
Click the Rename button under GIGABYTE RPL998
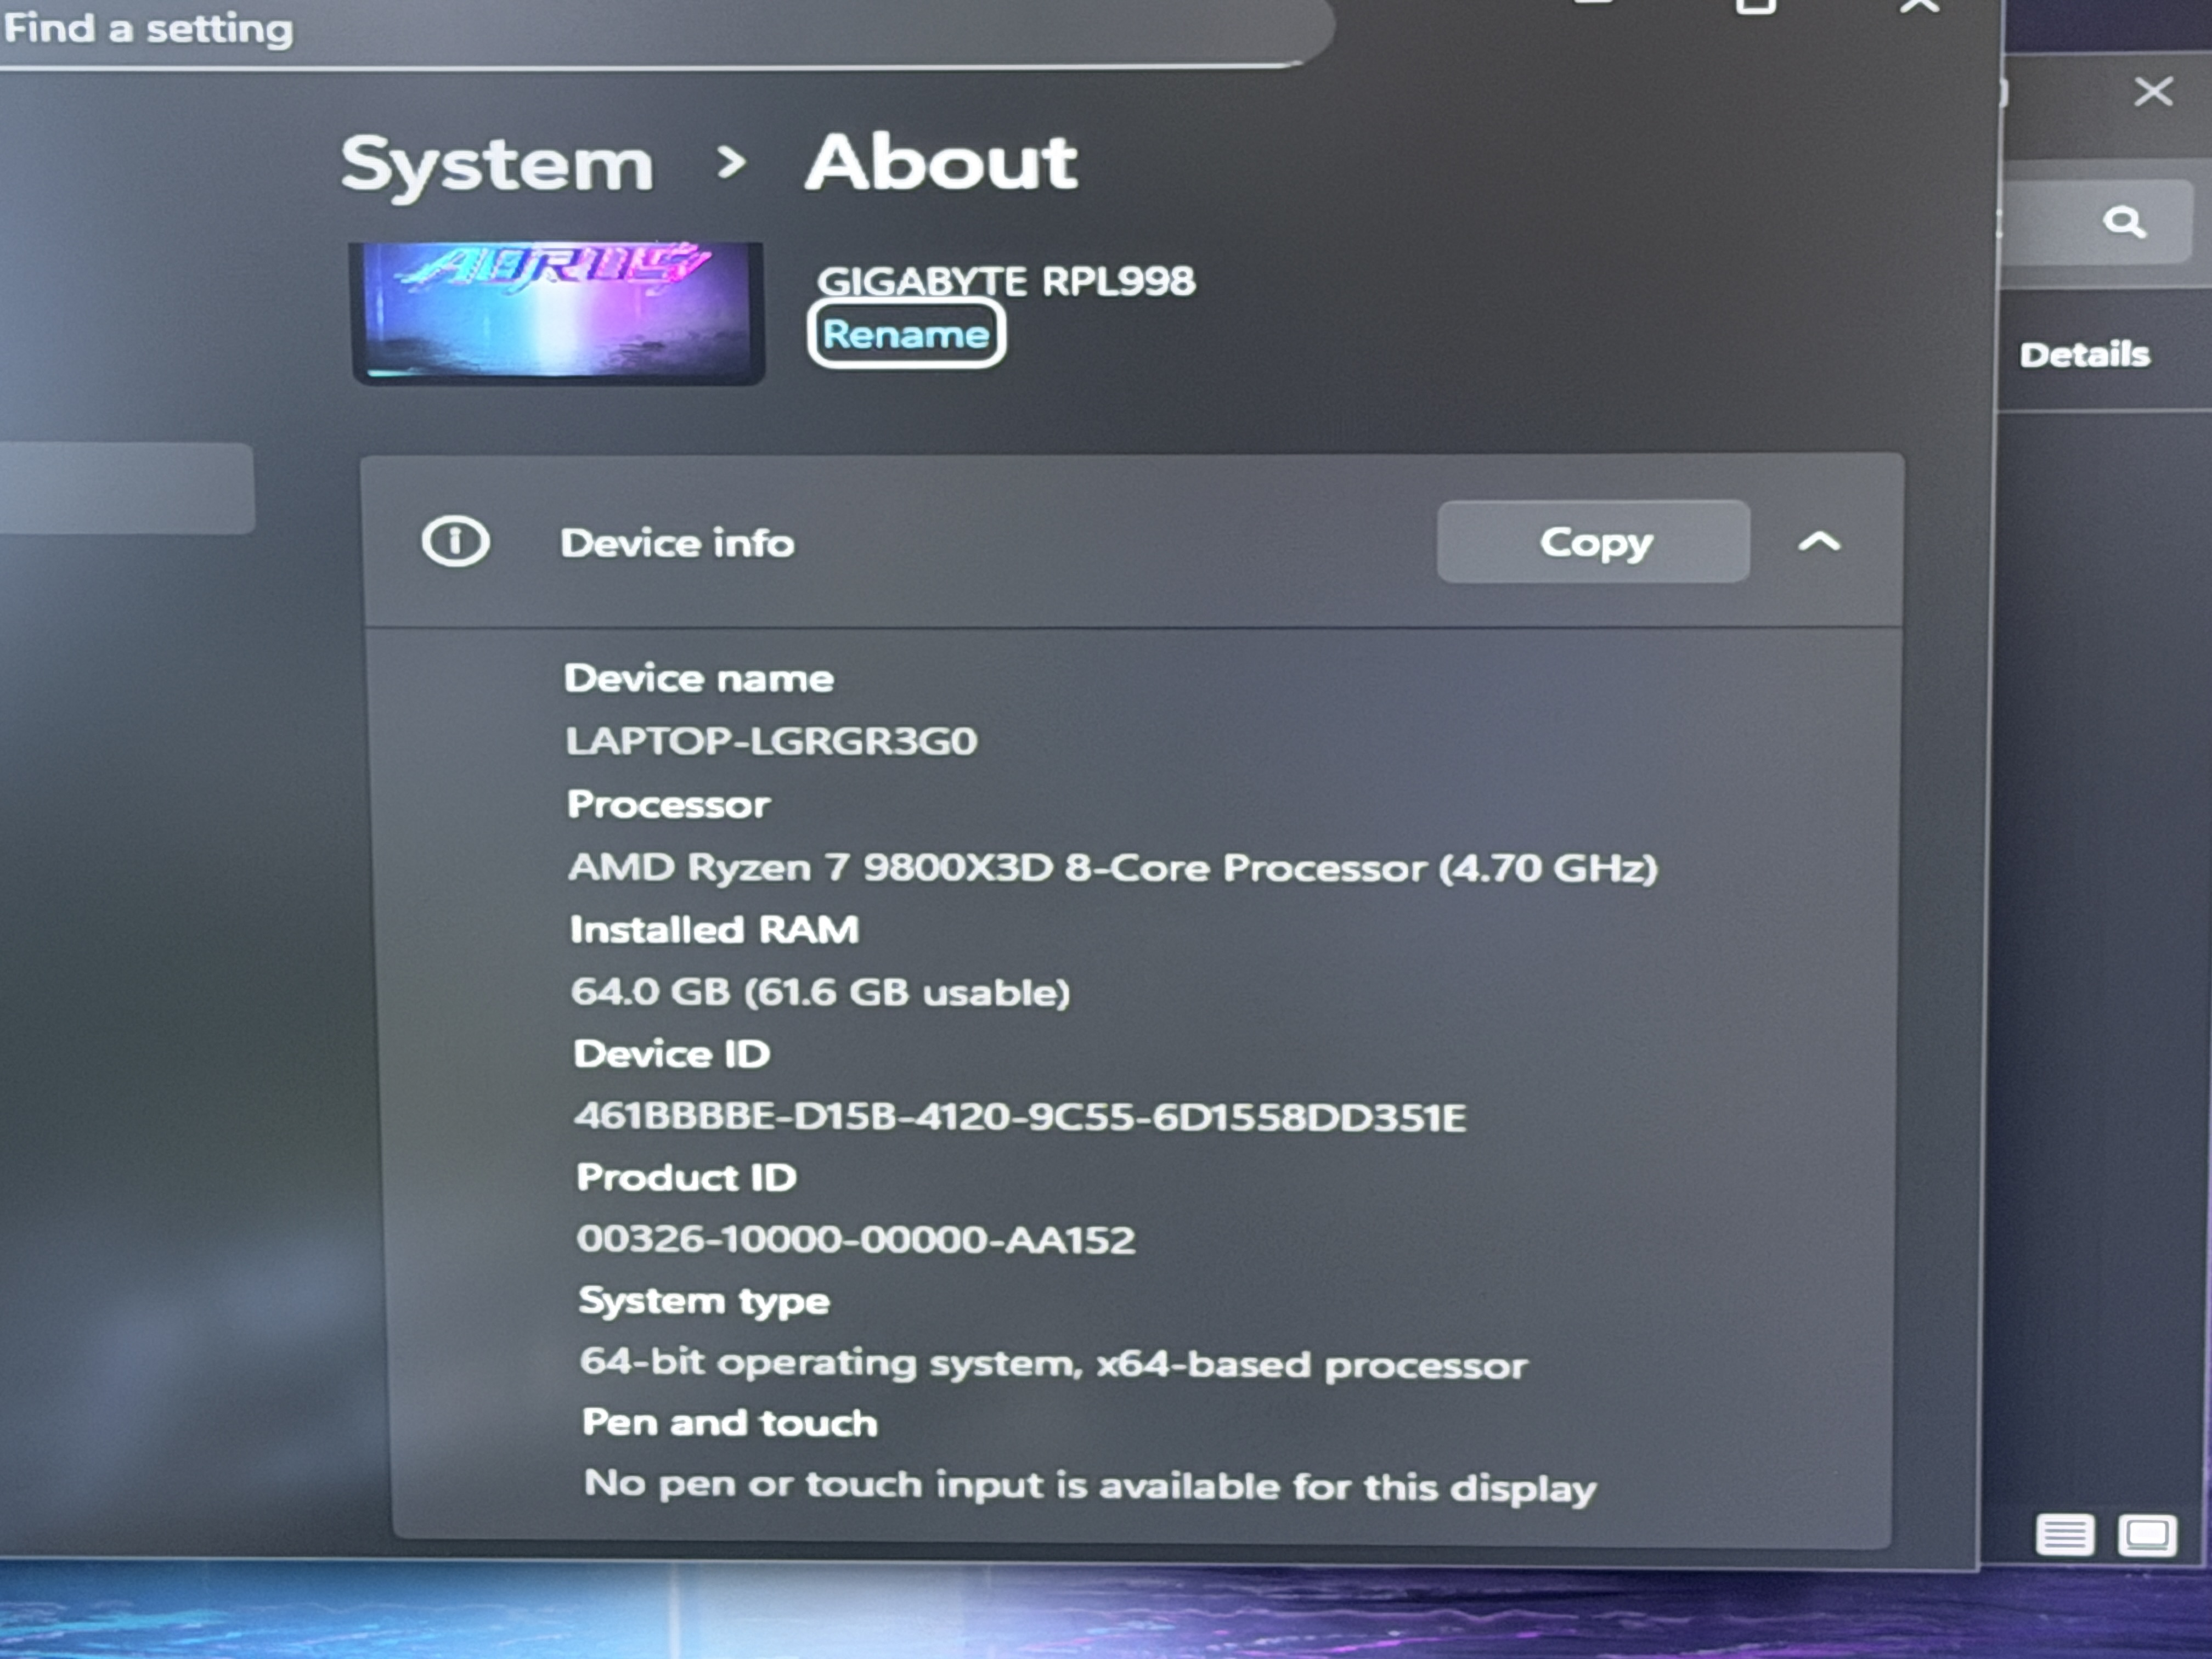pos(906,334)
